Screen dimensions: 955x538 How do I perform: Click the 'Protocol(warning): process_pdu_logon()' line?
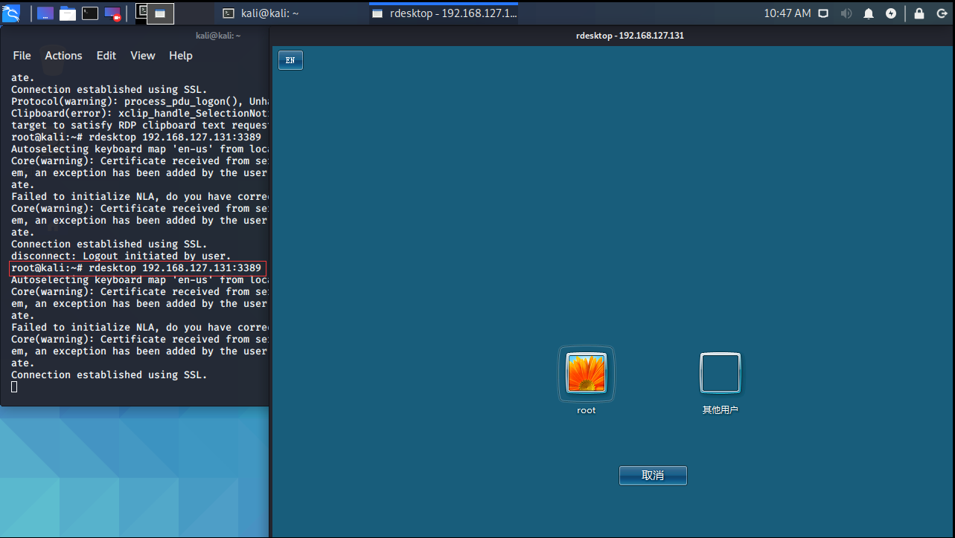(140, 102)
